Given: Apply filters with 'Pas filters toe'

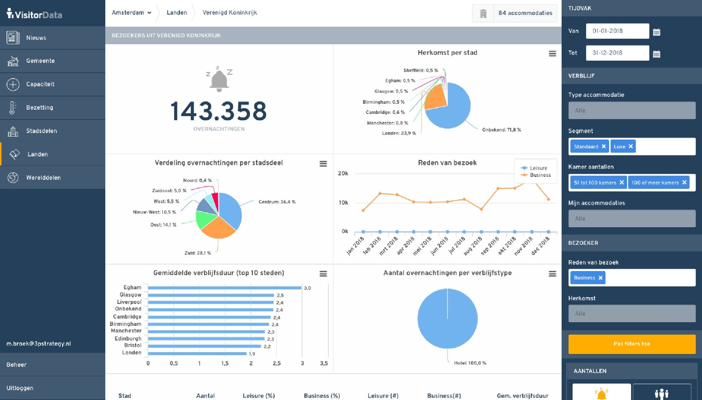Looking at the screenshot, I should (632, 344).
